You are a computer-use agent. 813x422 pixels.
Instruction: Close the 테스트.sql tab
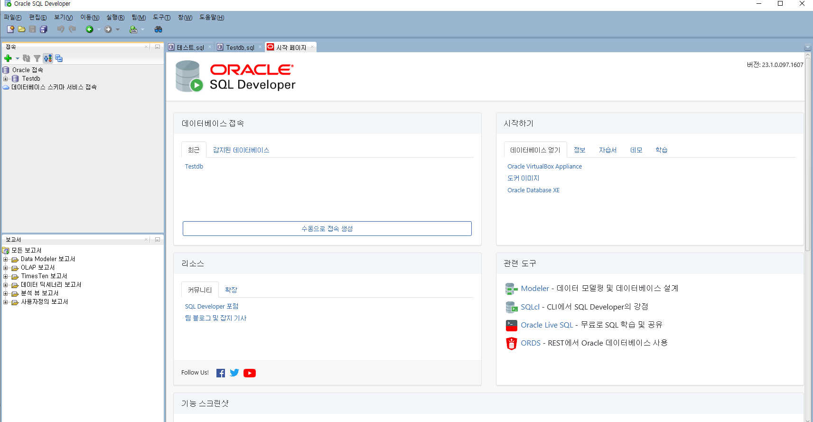click(x=210, y=47)
